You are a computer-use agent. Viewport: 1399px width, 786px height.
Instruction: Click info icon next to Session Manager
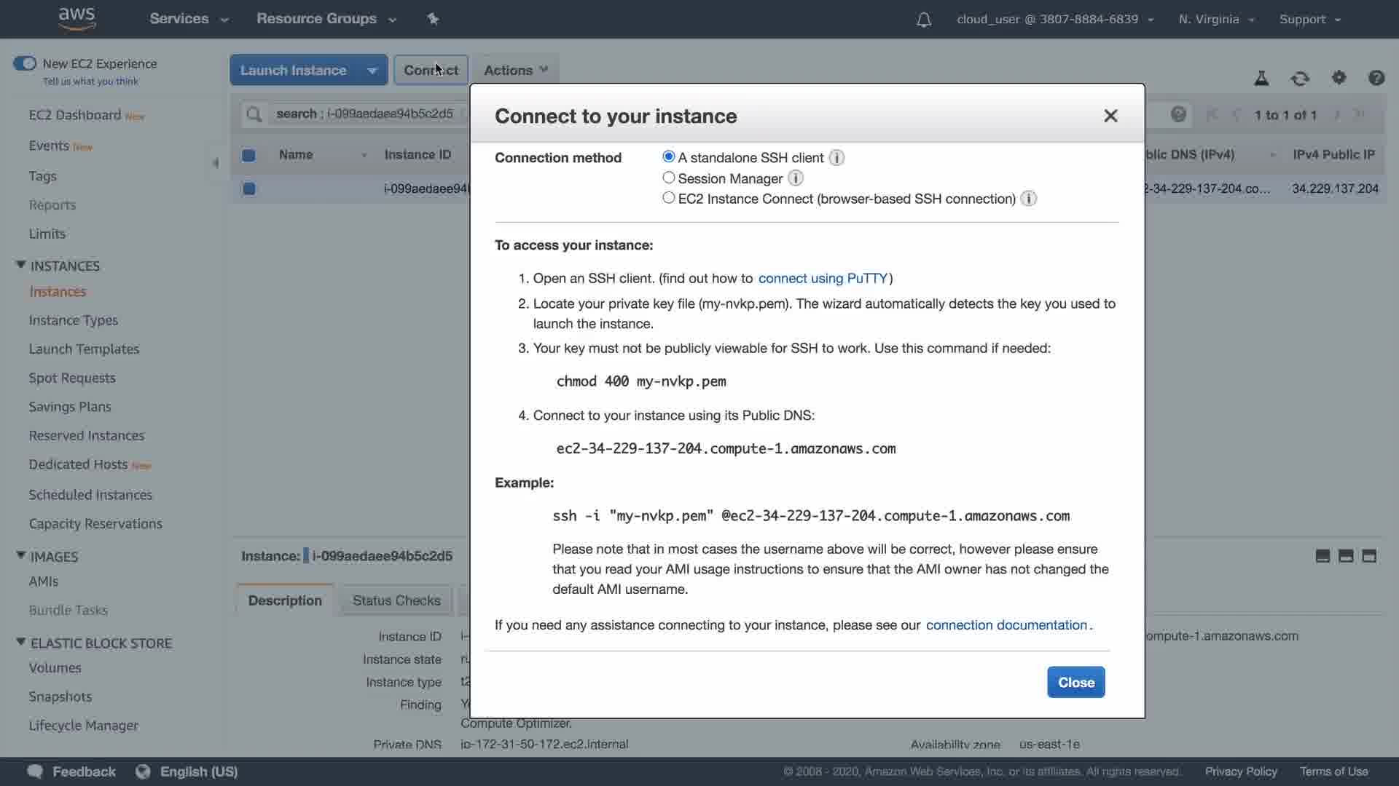796,178
